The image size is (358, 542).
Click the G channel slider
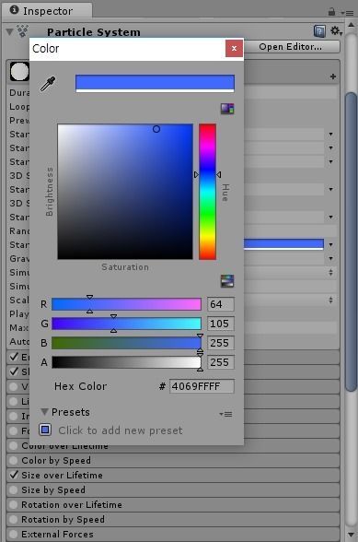point(126,324)
